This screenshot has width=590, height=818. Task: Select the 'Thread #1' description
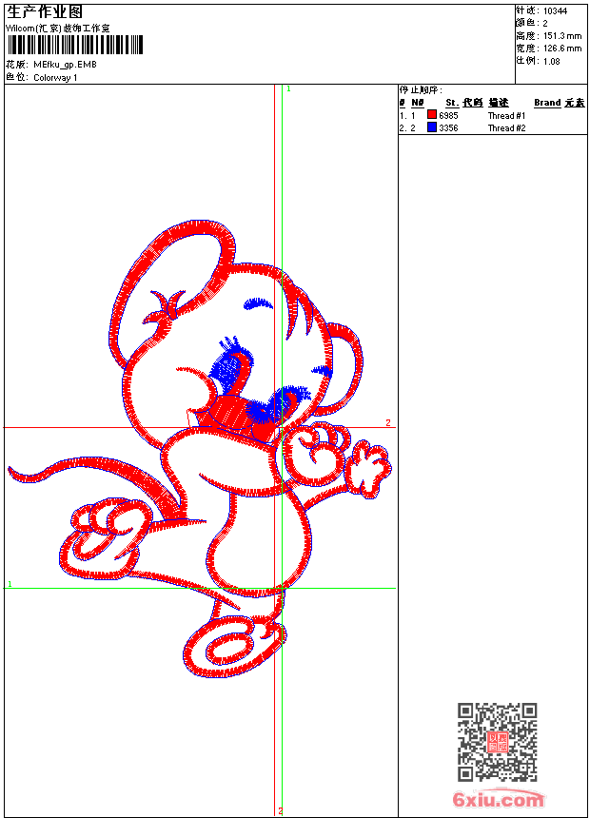(x=507, y=115)
